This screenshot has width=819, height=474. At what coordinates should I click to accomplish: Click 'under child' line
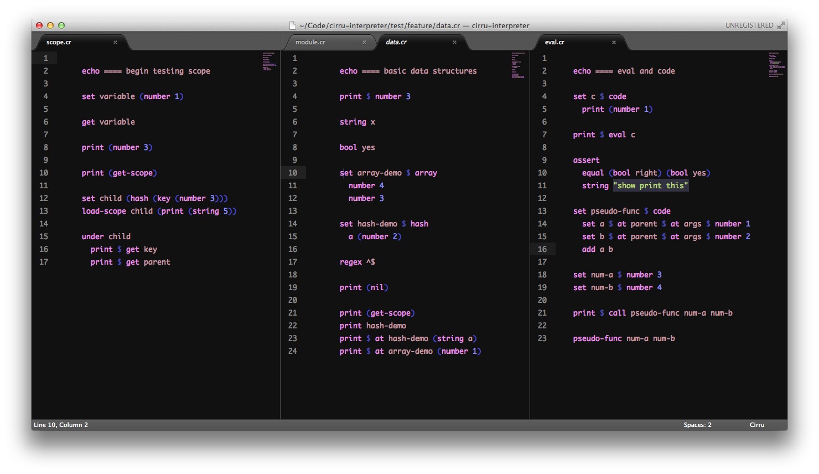[x=106, y=236]
